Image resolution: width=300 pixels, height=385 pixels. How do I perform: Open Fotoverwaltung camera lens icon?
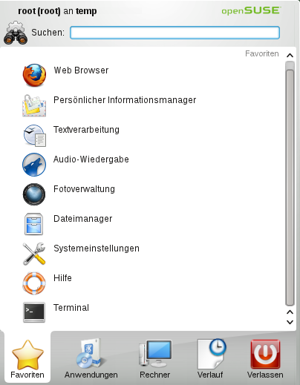pos(34,194)
